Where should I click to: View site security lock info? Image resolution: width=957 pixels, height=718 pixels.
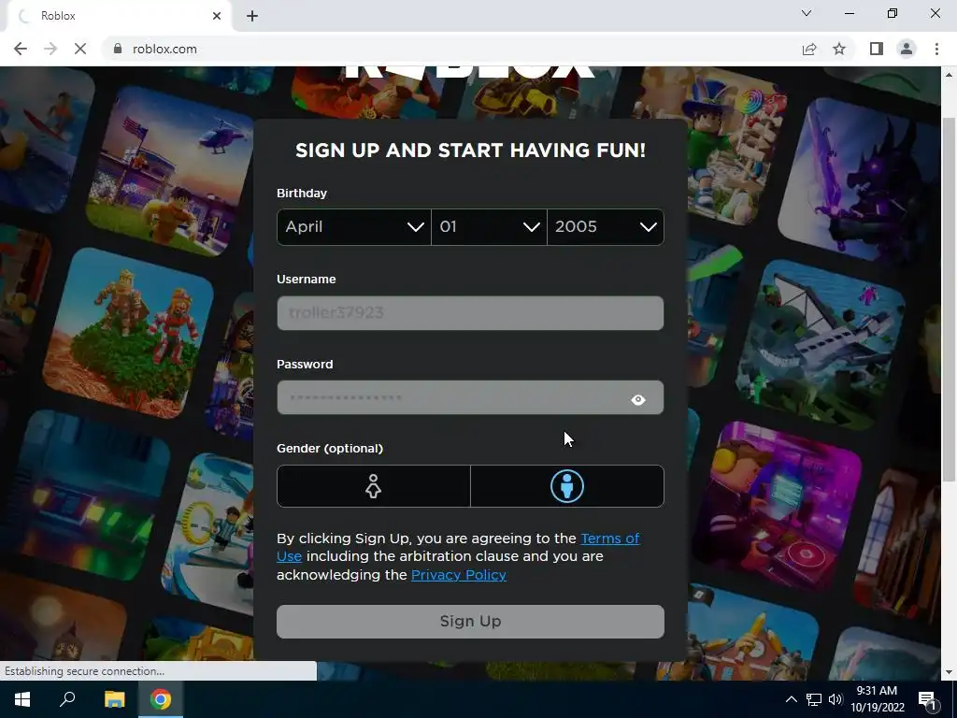coord(118,49)
